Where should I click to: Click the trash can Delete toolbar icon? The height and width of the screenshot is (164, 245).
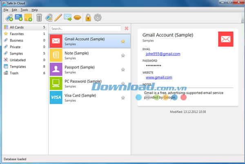click(x=39, y=18)
